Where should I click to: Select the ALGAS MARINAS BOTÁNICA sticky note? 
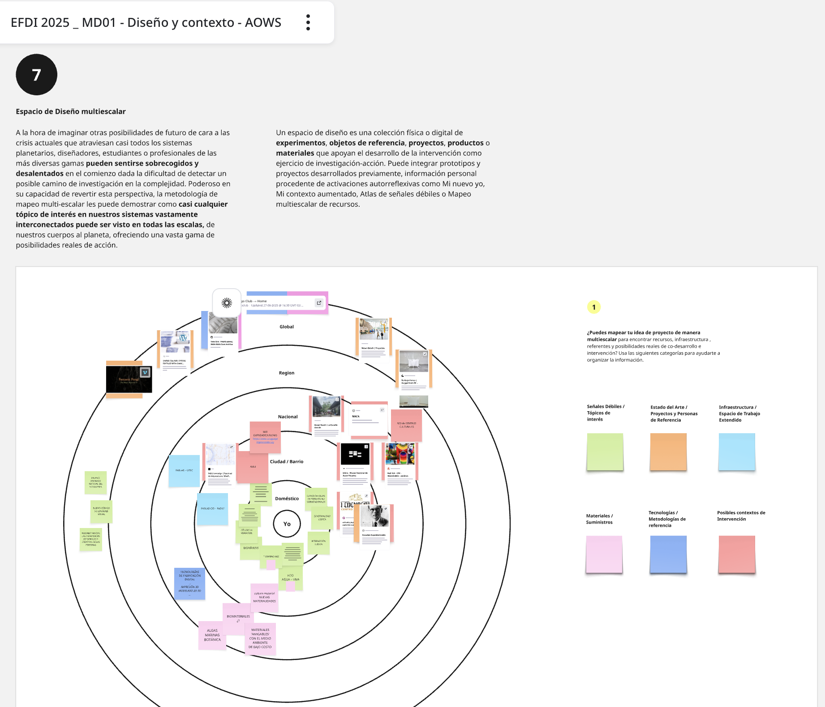coord(212,635)
